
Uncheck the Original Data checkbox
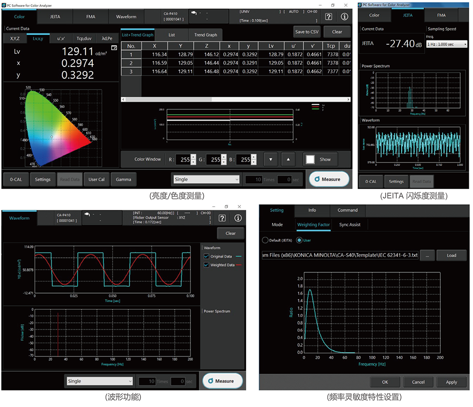pos(206,256)
